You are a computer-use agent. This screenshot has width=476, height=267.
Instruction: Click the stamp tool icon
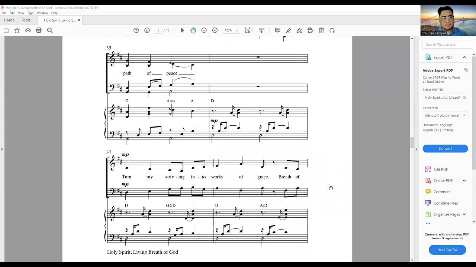(311, 30)
